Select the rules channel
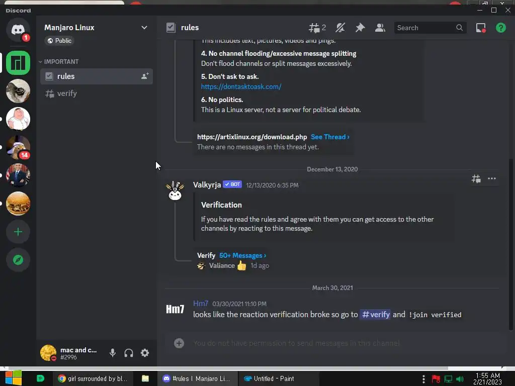Screen dimensions: 515x386 click(97, 76)
